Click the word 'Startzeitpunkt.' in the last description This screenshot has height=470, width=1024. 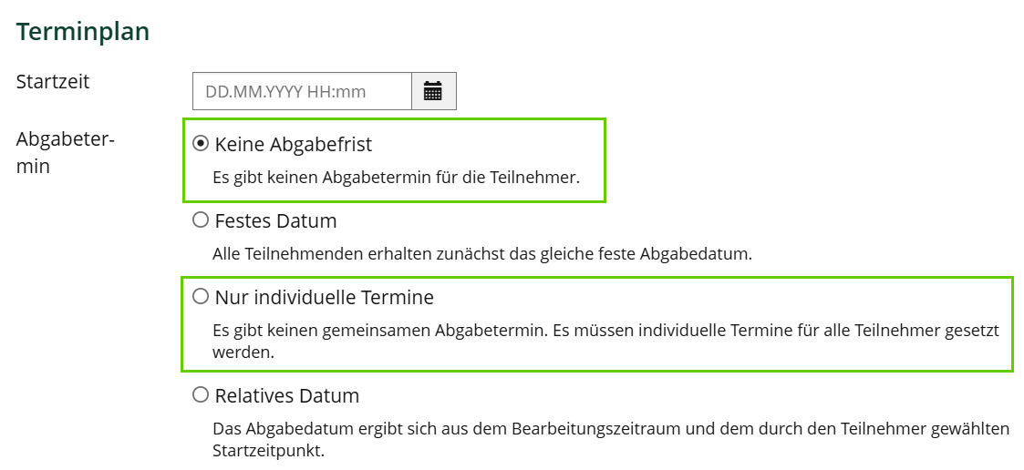pyautogui.click(x=268, y=451)
